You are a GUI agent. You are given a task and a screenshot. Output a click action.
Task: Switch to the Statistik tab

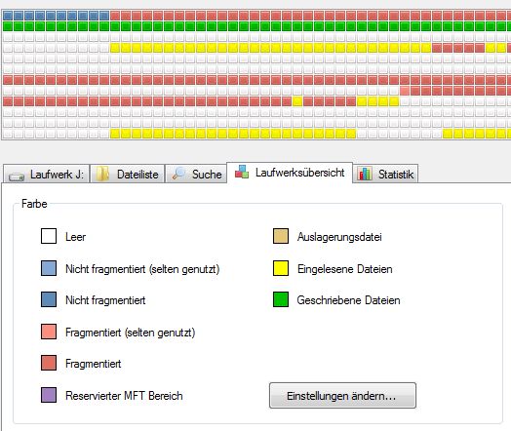[x=385, y=174]
